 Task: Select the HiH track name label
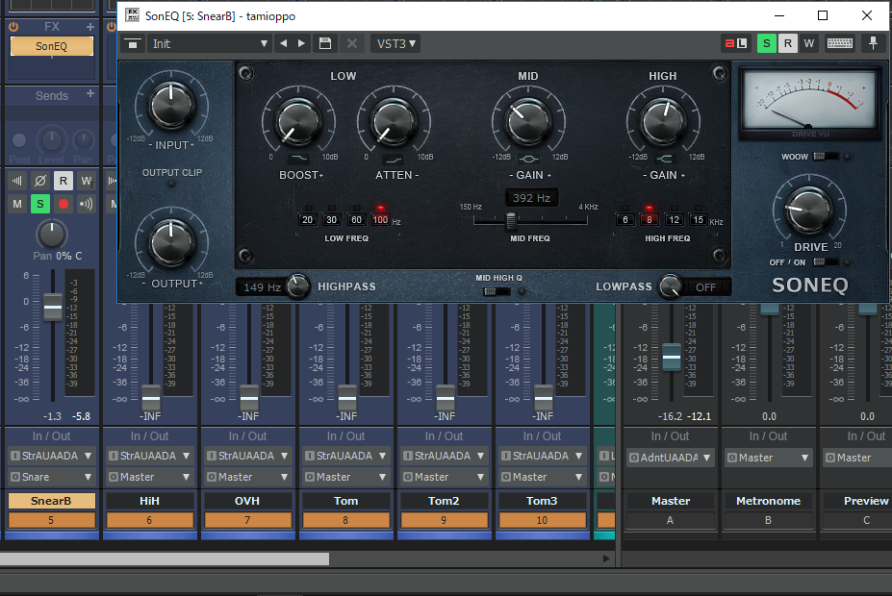coord(150,501)
